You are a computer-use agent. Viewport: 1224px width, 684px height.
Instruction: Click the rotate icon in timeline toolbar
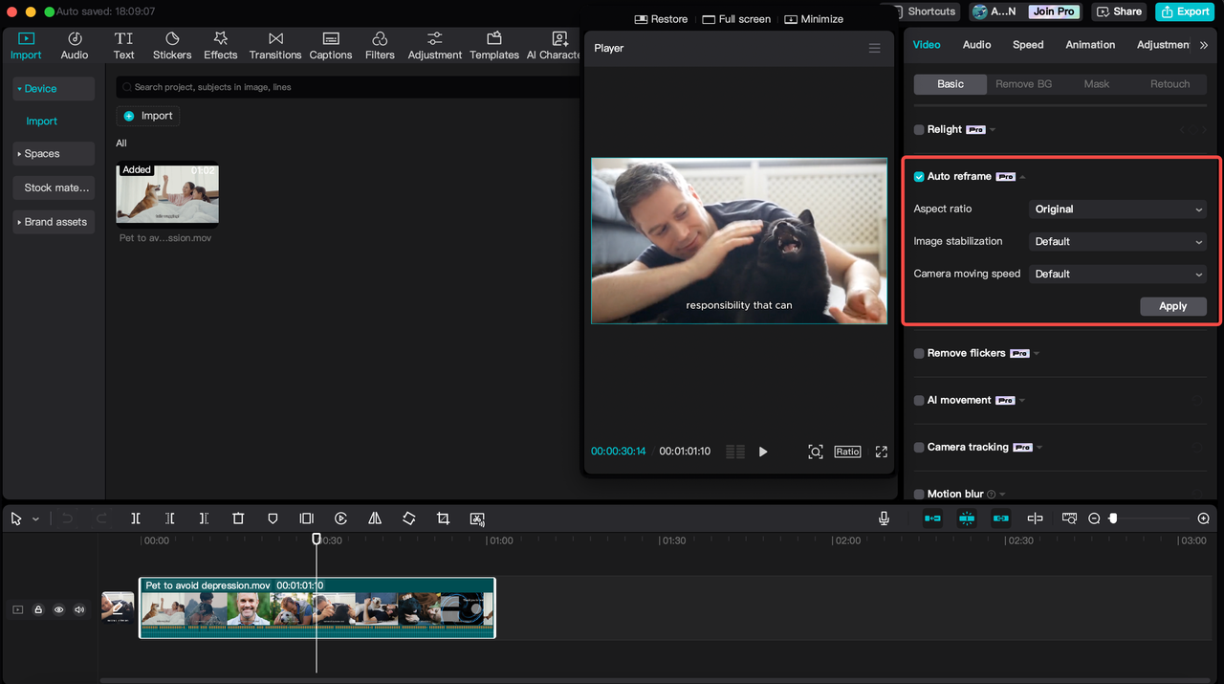(x=408, y=519)
